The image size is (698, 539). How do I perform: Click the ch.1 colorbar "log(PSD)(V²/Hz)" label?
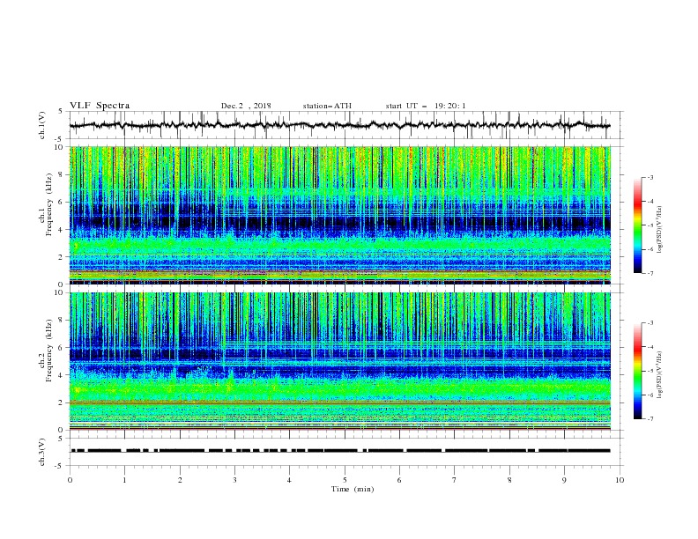pos(661,230)
